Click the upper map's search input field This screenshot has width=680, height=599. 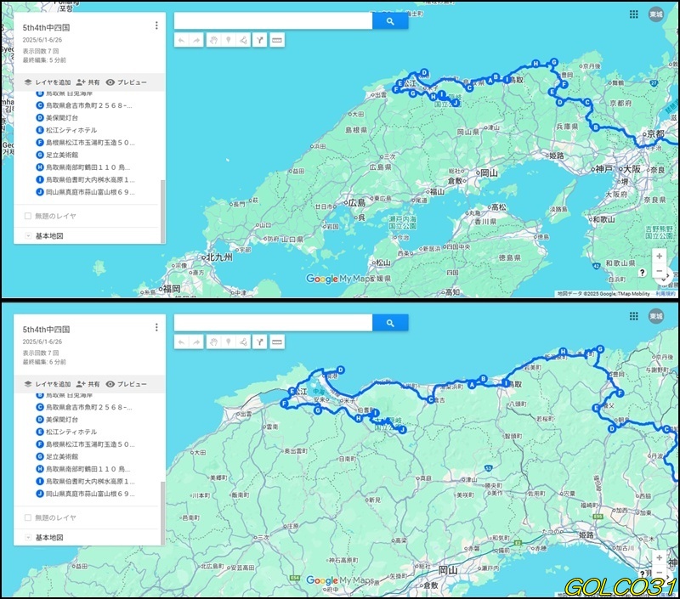tap(273, 21)
